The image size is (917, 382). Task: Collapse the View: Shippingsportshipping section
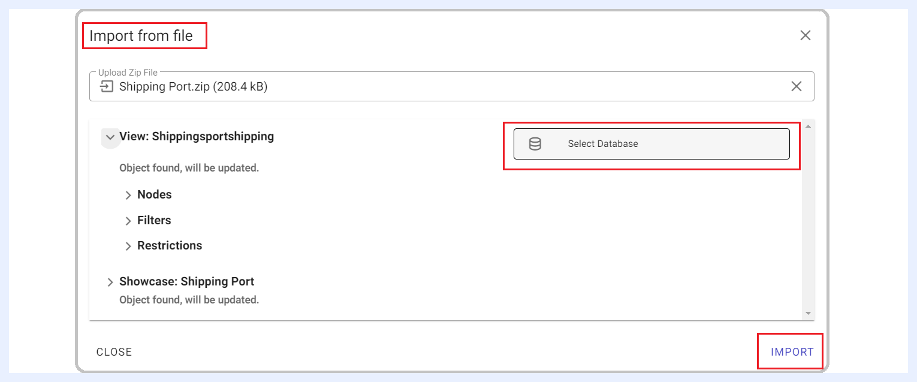coord(110,137)
